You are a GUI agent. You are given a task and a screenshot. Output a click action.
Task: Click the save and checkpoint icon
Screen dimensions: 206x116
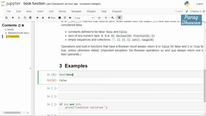pyautogui.click(x=6, y=18)
